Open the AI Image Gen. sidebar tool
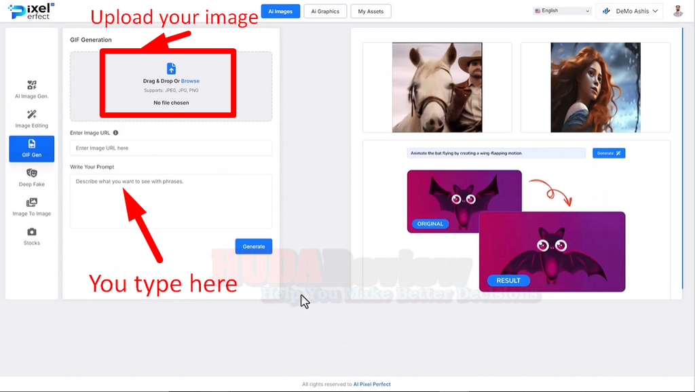The width and height of the screenshot is (695, 392). (31, 90)
